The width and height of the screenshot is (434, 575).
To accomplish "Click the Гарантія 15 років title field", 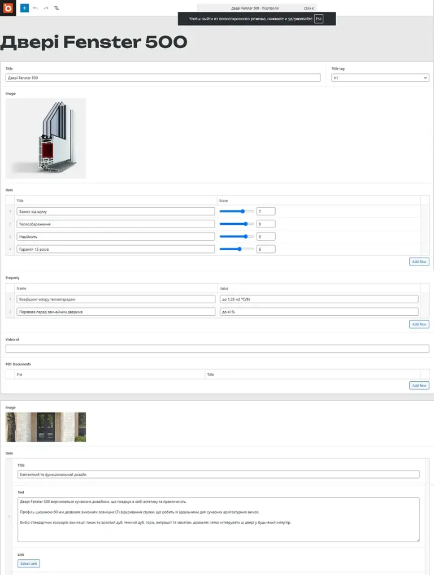I will 115,249.
